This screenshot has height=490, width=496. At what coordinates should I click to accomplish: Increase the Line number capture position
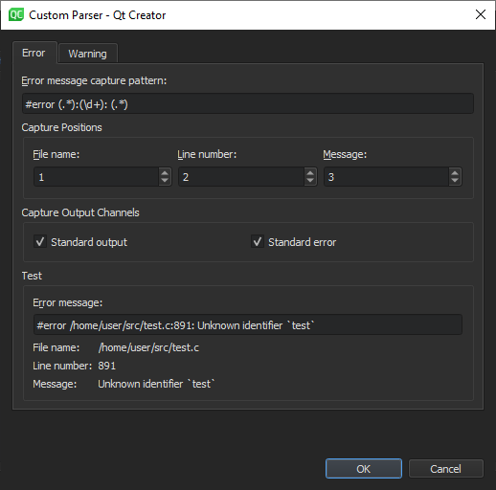tap(310, 172)
